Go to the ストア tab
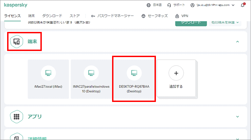The image size is (251, 140). pyautogui.click(x=75, y=16)
